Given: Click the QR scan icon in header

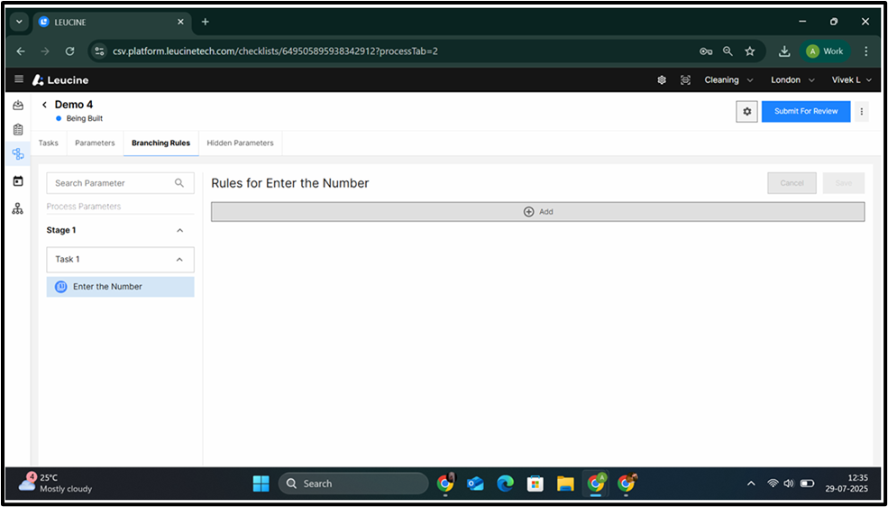Looking at the screenshot, I should pyautogui.click(x=685, y=79).
